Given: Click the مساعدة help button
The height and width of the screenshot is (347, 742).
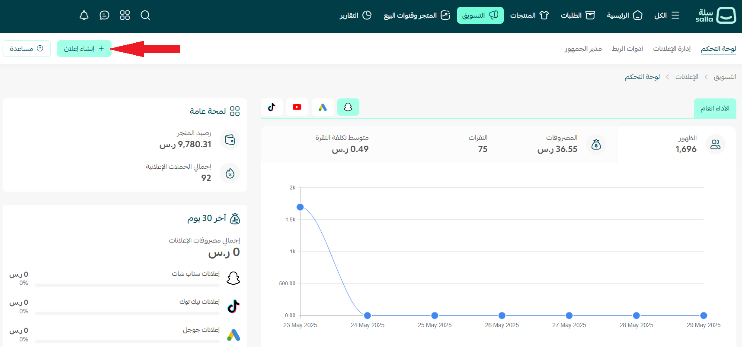Looking at the screenshot, I should point(26,49).
